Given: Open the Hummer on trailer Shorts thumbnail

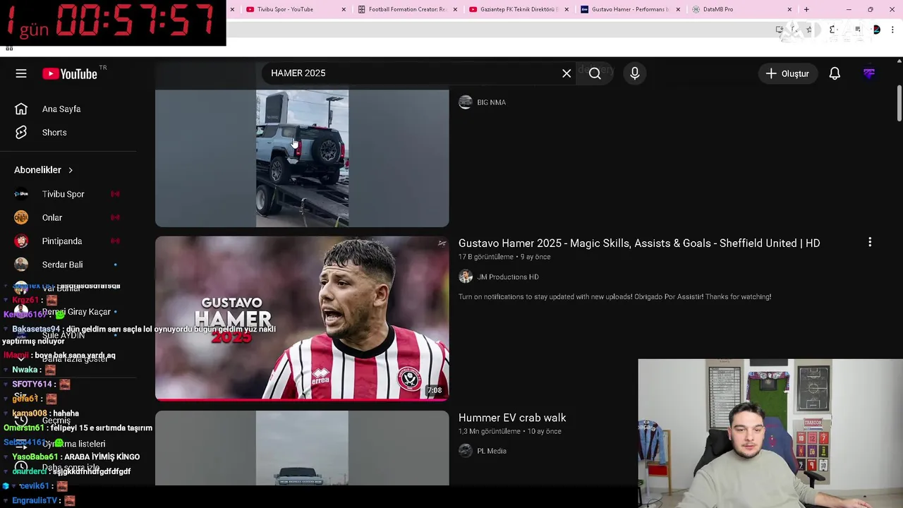Looking at the screenshot, I should click(302, 158).
